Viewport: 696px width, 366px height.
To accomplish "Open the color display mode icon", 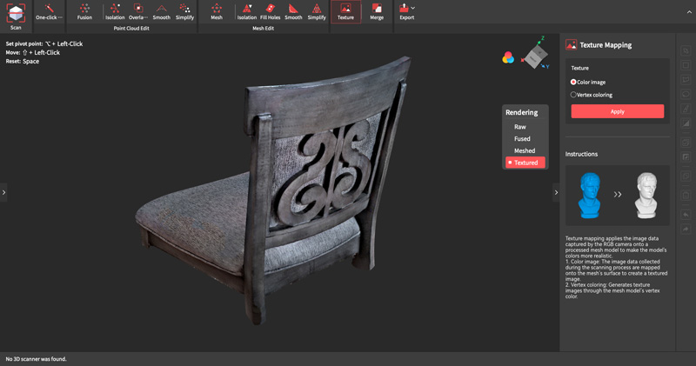I will coord(508,57).
